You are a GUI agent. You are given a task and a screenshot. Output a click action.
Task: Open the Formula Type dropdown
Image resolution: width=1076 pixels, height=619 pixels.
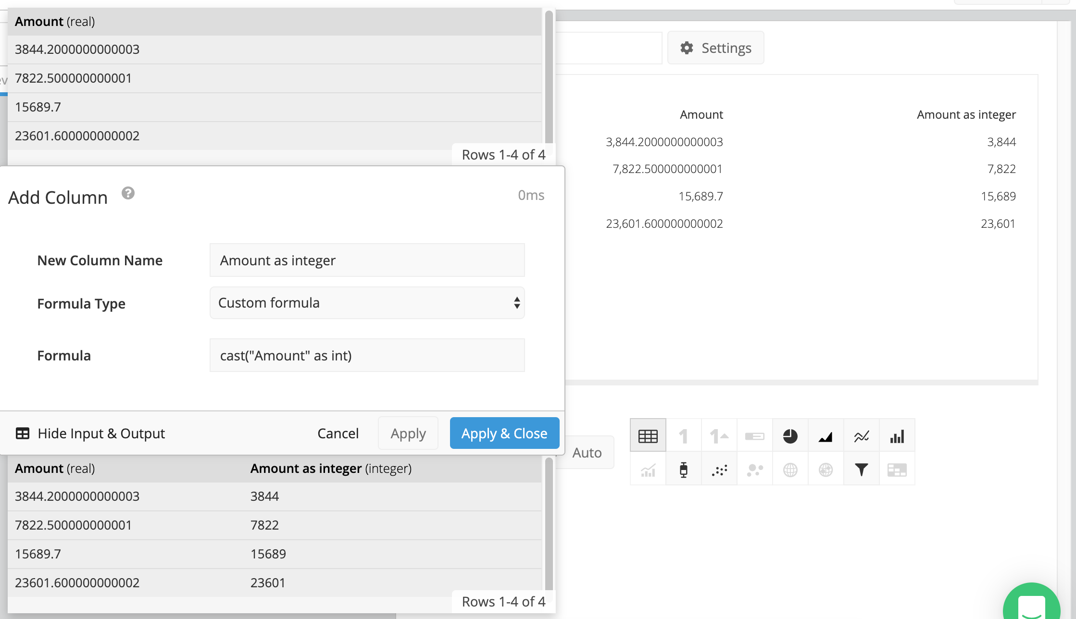coord(367,302)
